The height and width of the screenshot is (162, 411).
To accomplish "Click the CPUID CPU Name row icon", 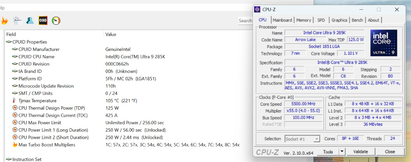I will pyautogui.click(x=15, y=57).
